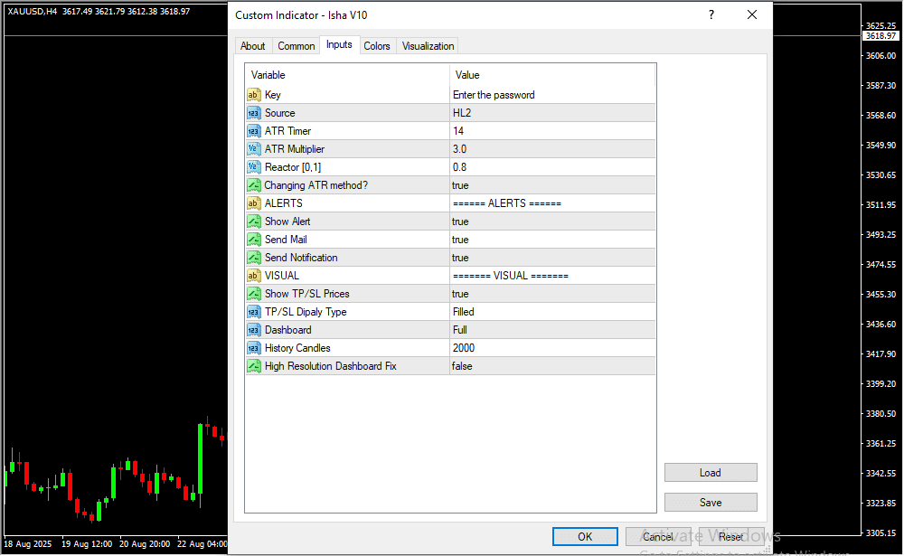Click the Key password value field
The image size is (904, 556).
551,95
